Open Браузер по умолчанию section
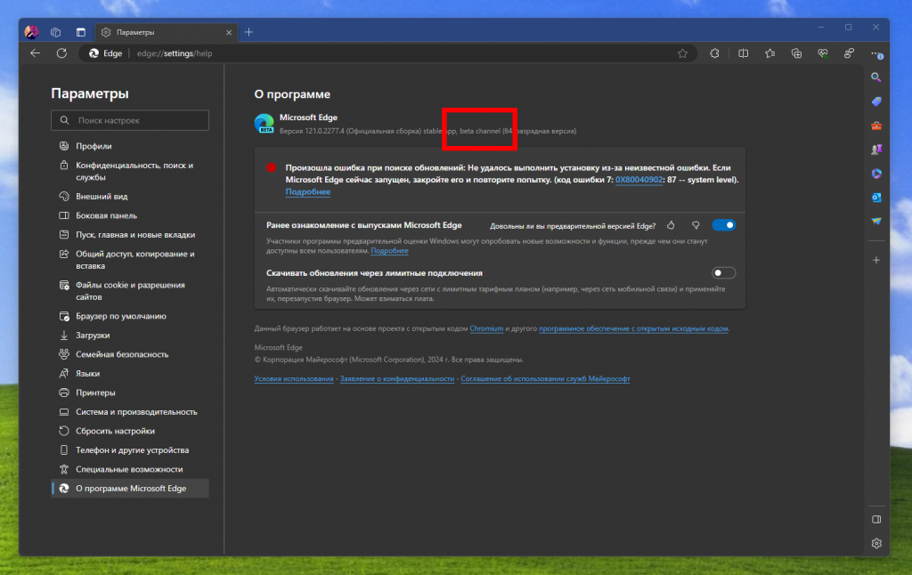The height and width of the screenshot is (575, 912). pos(130,316)
